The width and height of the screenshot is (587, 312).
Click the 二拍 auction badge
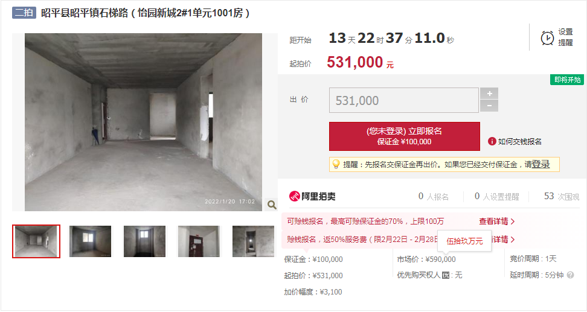[24, 13]
